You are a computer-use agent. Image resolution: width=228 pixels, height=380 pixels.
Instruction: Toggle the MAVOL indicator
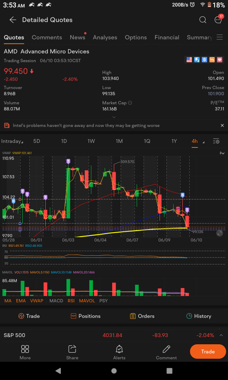click(x=87, y=301)
